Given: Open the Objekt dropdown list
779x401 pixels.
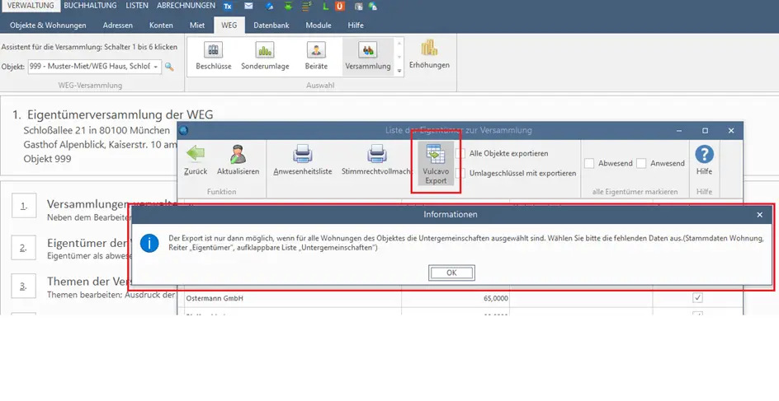Looking at the screenshot, I should 155,67.
